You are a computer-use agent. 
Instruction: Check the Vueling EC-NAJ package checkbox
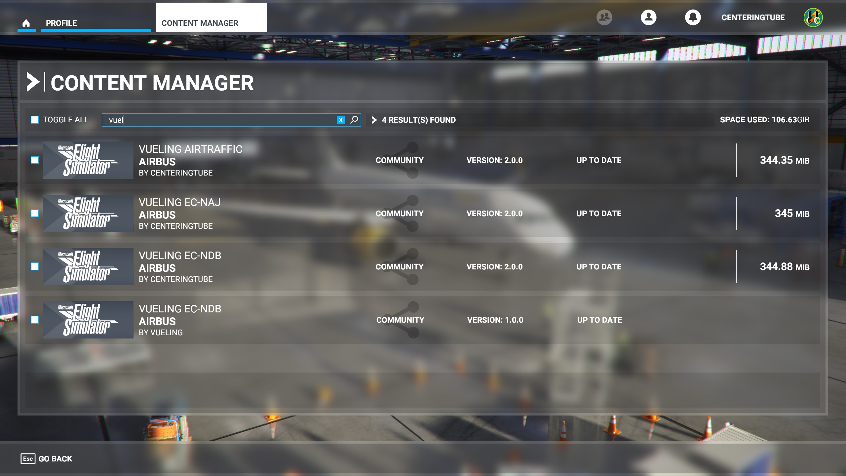coord(35,213)
